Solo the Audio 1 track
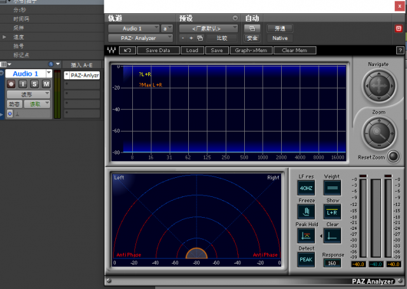Screen dimensions: 407x289 coord(34,84)
